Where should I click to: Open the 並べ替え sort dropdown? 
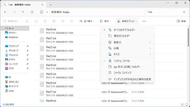[87, 21]
